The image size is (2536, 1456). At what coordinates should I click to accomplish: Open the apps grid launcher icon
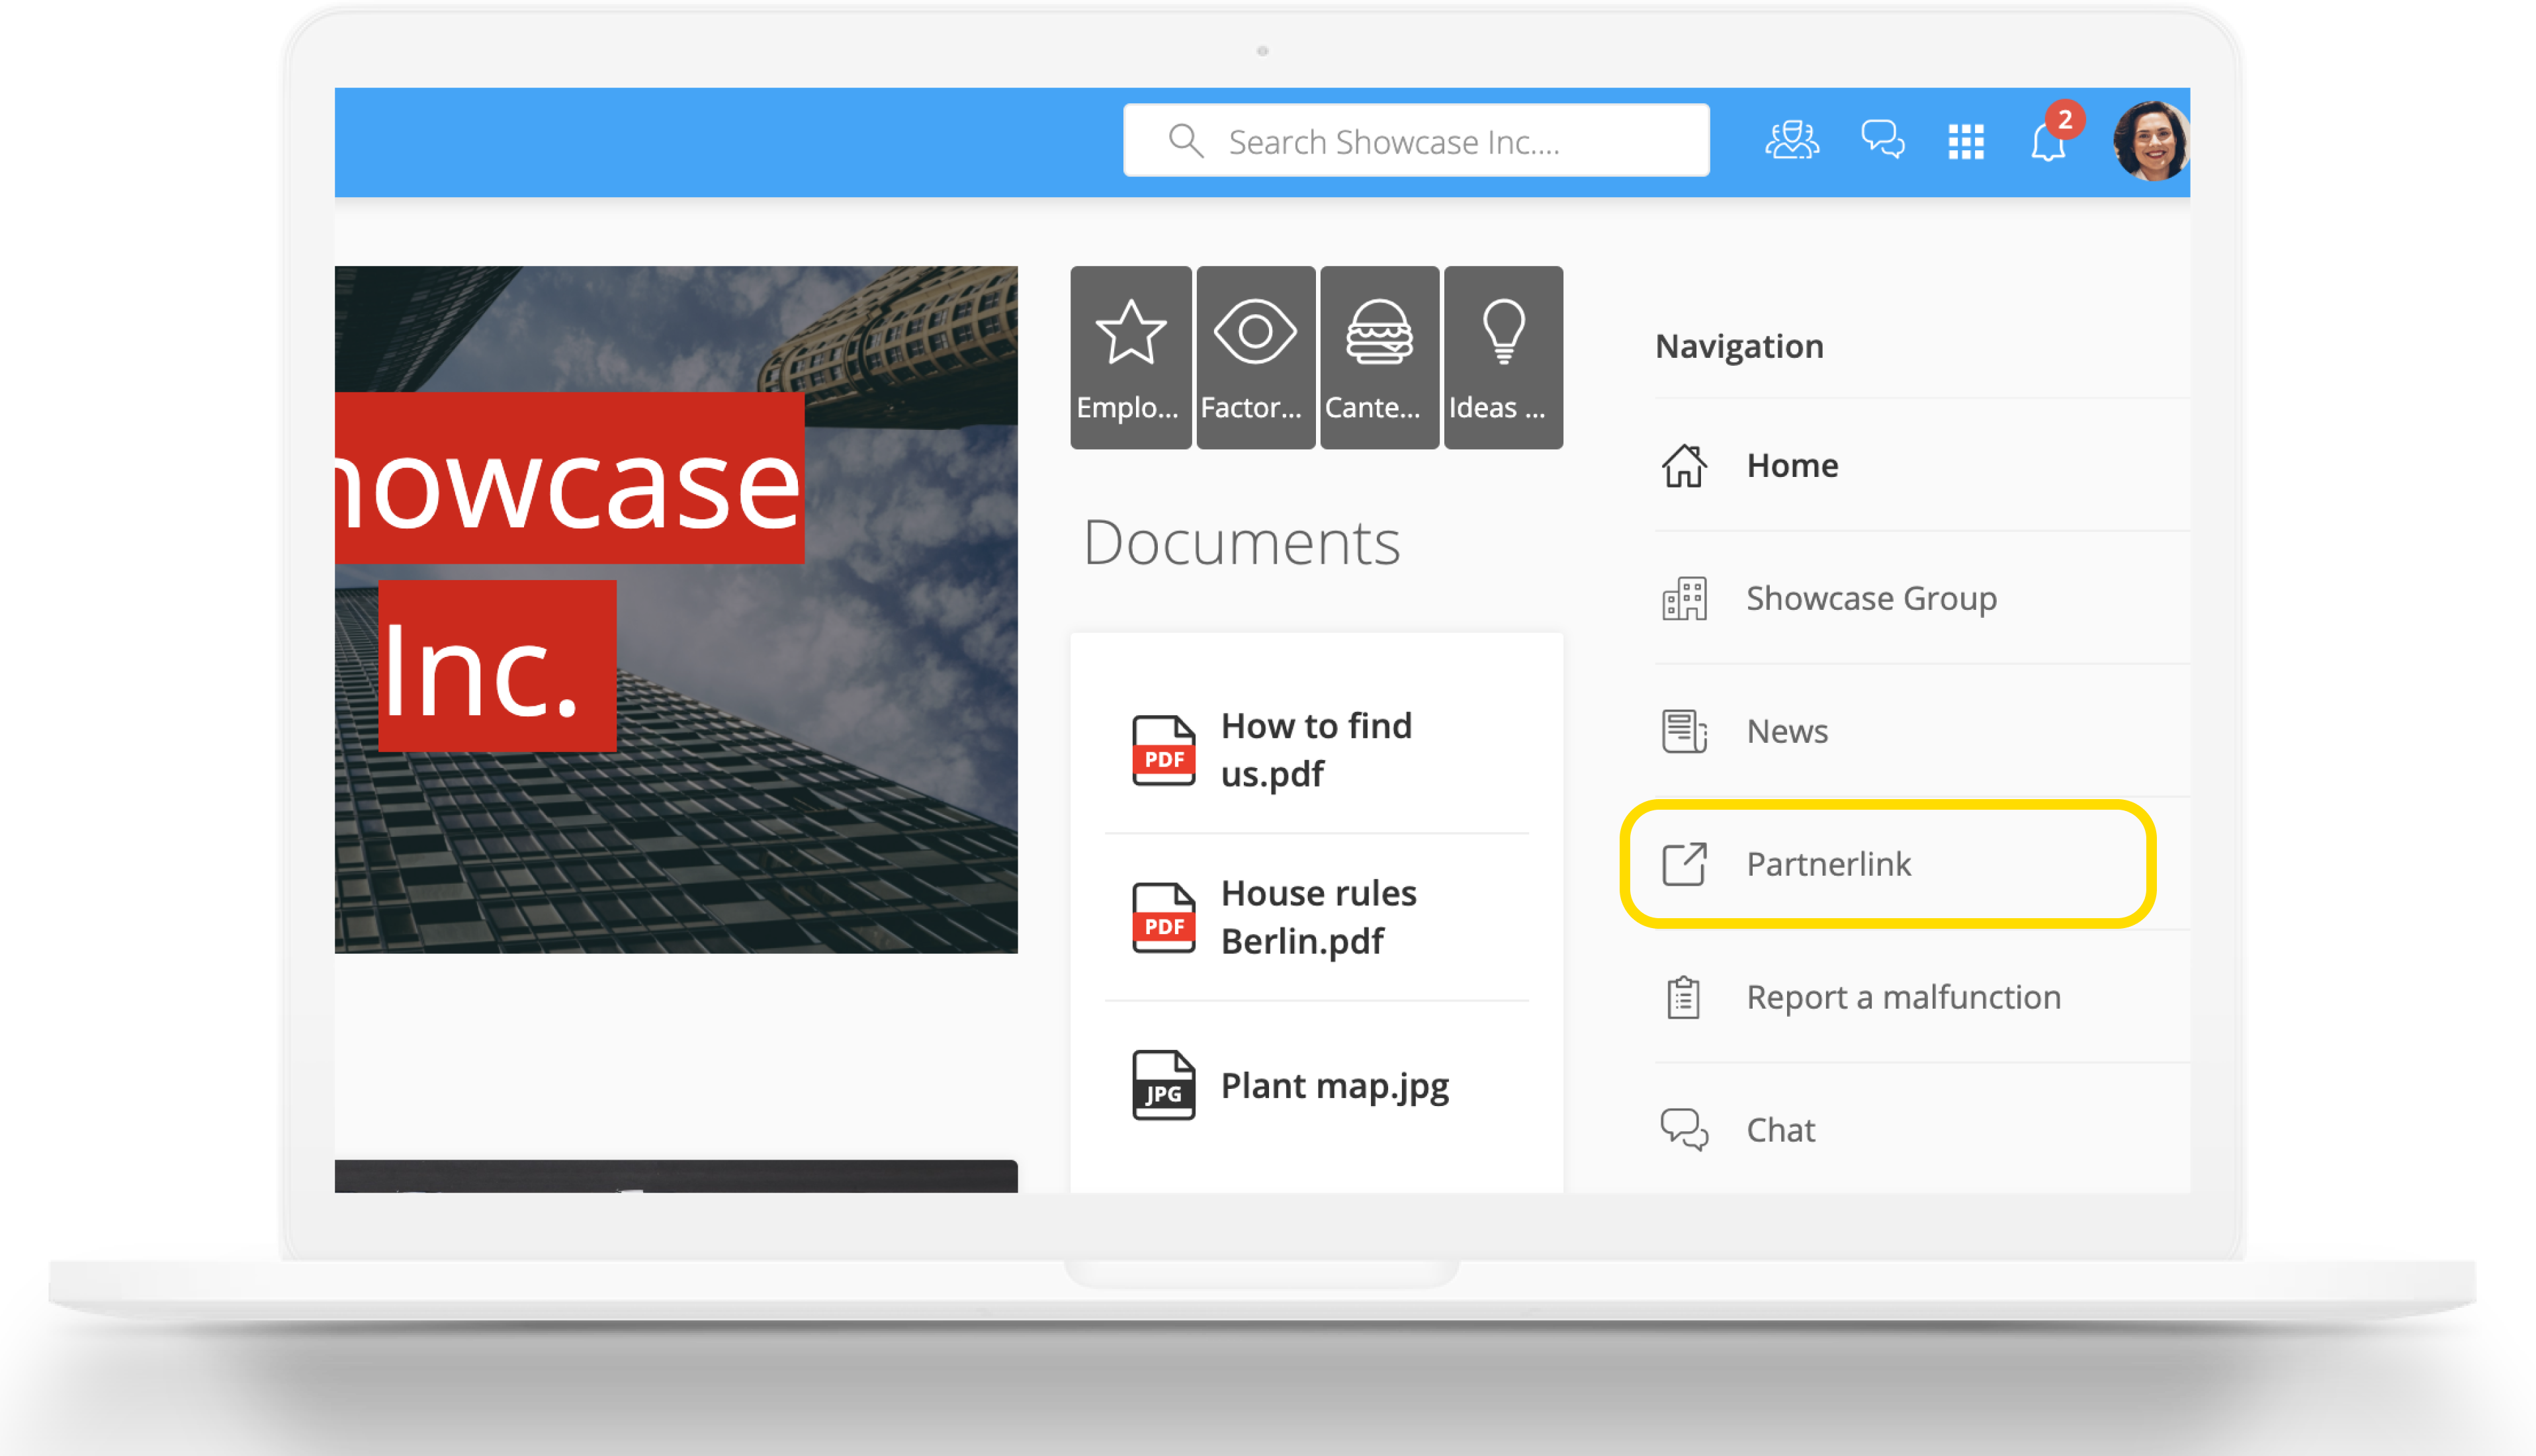pyautogui.click(x=1966, y=142)
